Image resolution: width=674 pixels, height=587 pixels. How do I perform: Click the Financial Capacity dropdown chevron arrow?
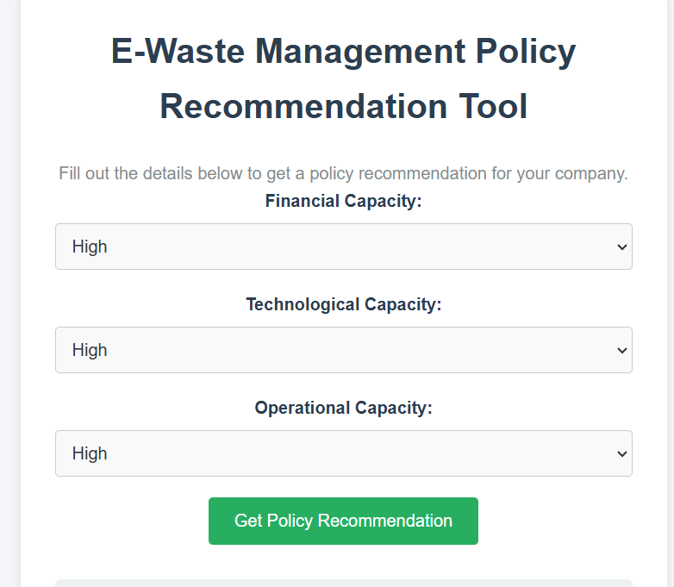tap(622, 247)
